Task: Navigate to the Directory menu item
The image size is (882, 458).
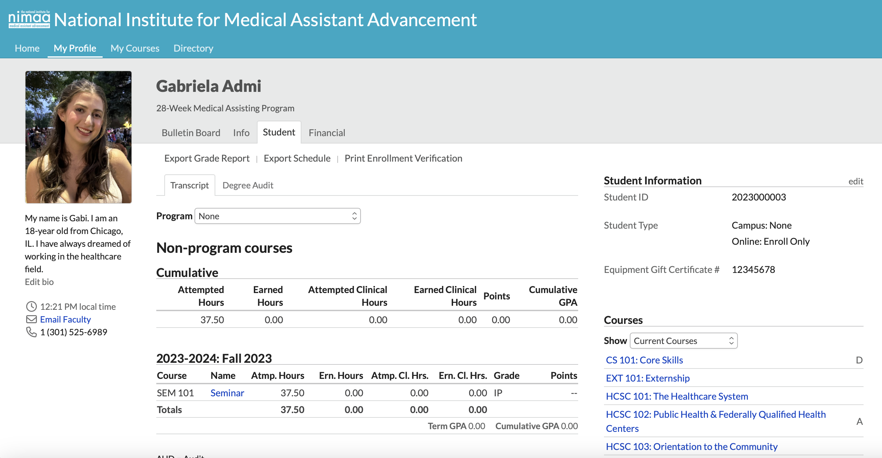Action: pyautogui.click(x=193, y=48)
